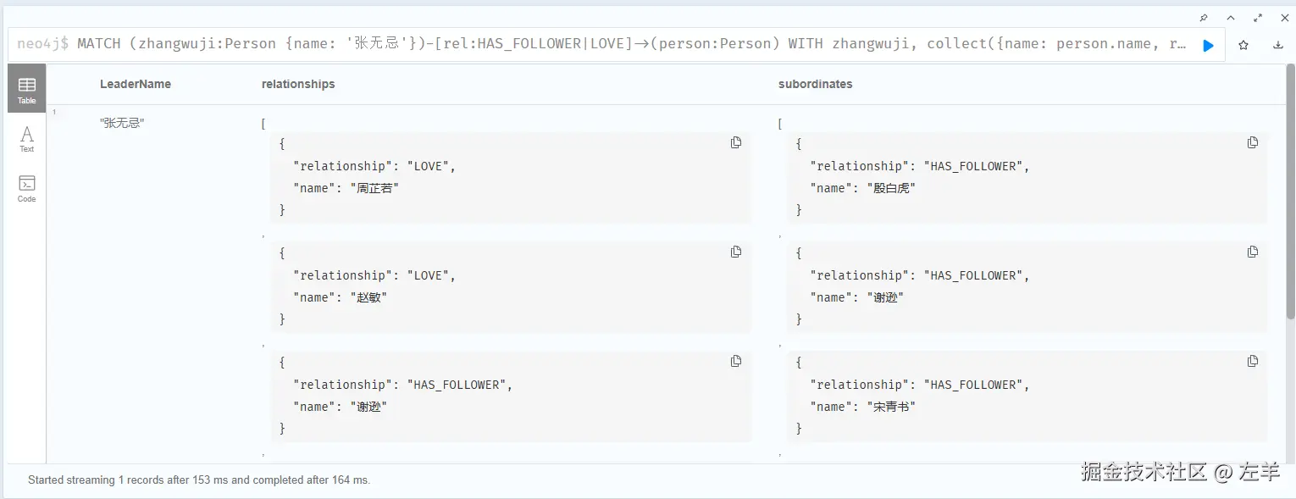1296x499 pixels.
Task: Run the Cypher query with play button
Action: 1208,46
